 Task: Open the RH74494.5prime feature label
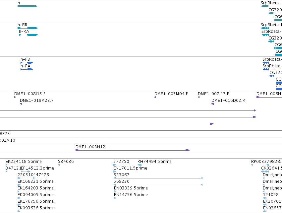tap(154, 162)
